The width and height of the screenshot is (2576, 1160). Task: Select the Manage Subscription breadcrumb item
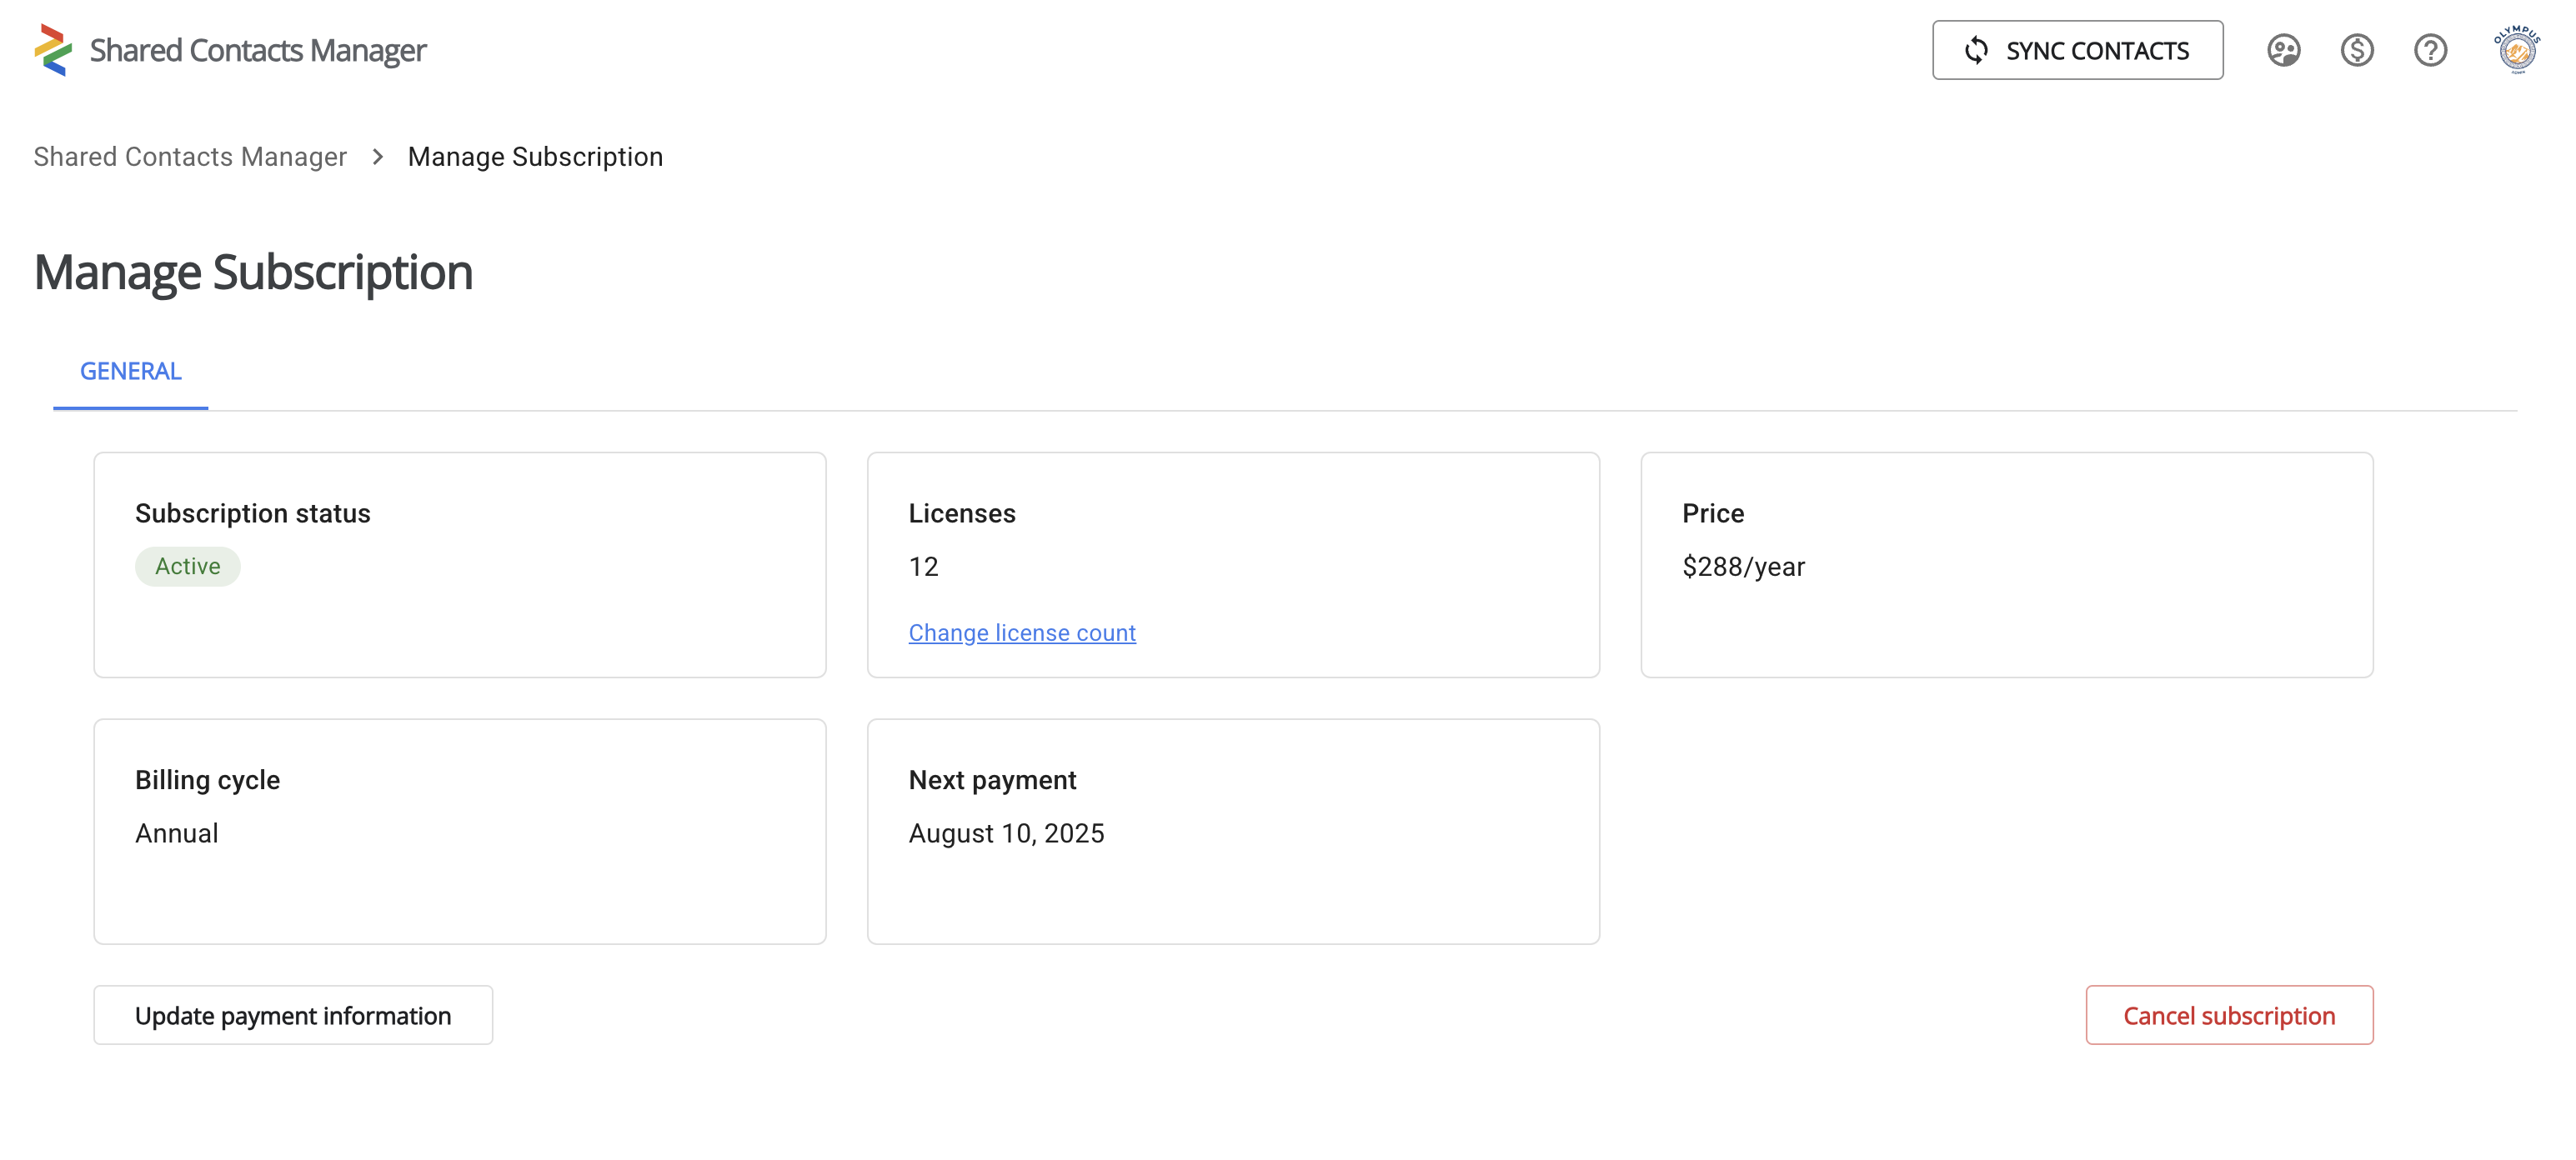536,156
